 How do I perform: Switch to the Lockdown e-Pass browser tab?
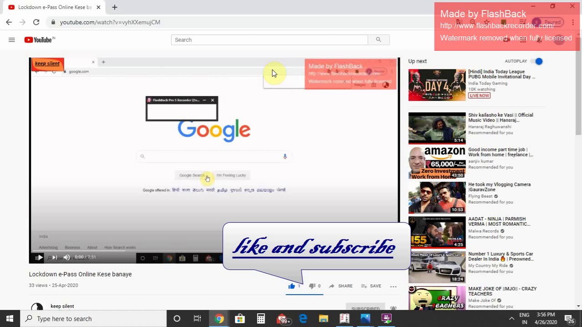coord(55,7)
